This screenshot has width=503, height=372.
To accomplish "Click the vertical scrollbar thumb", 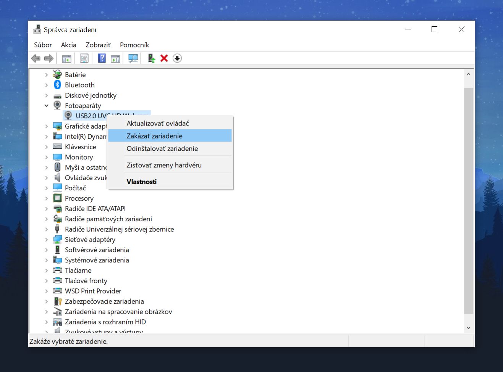I will (x=469, y=201).
